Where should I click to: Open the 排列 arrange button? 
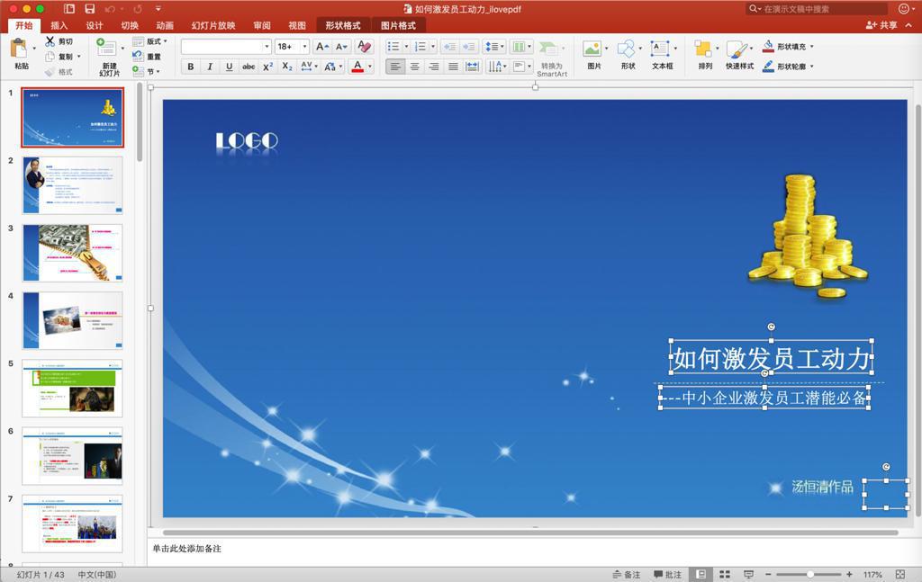705,56
